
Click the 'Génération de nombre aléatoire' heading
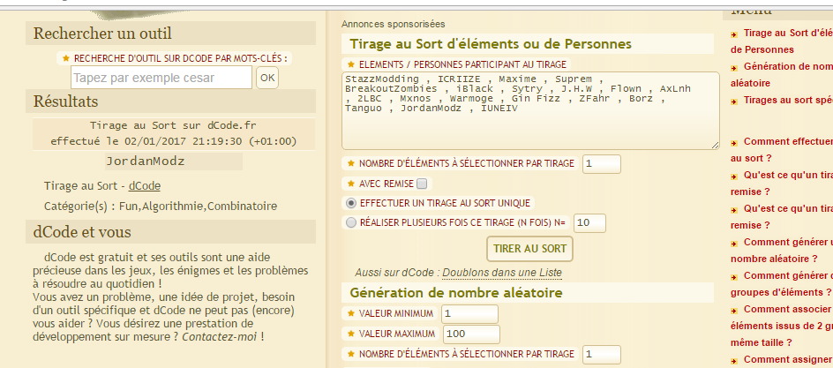click(456, 293)
